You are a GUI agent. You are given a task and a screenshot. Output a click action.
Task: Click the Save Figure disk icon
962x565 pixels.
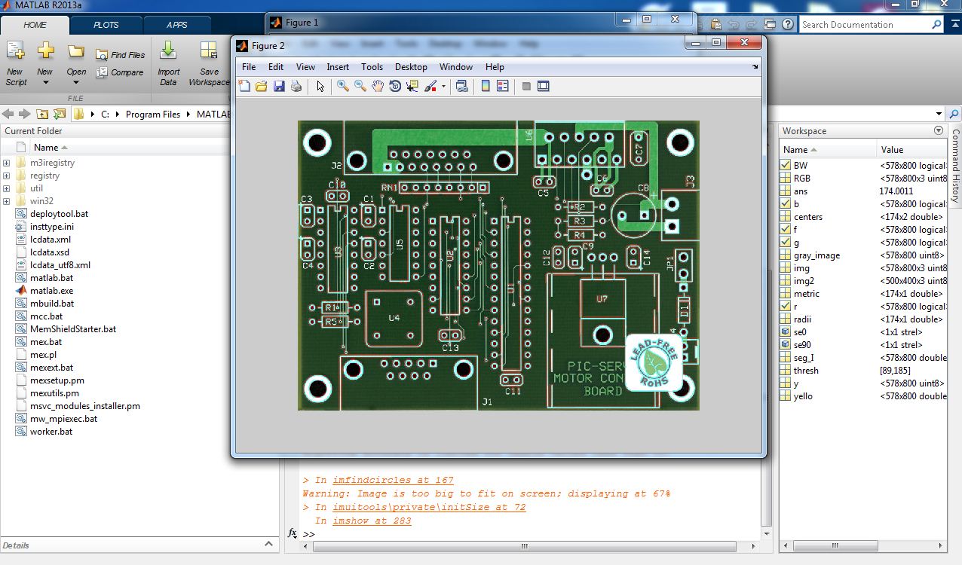tap(279, 87)
